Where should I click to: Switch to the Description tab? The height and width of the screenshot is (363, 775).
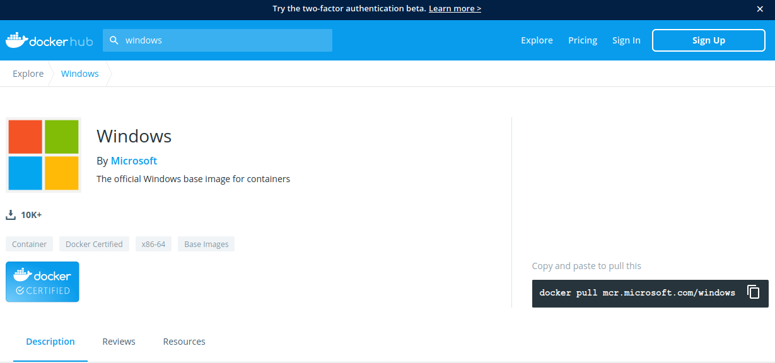coord(50,342)
